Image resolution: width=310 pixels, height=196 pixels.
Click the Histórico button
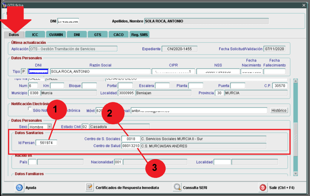click(x=279, y=110)
